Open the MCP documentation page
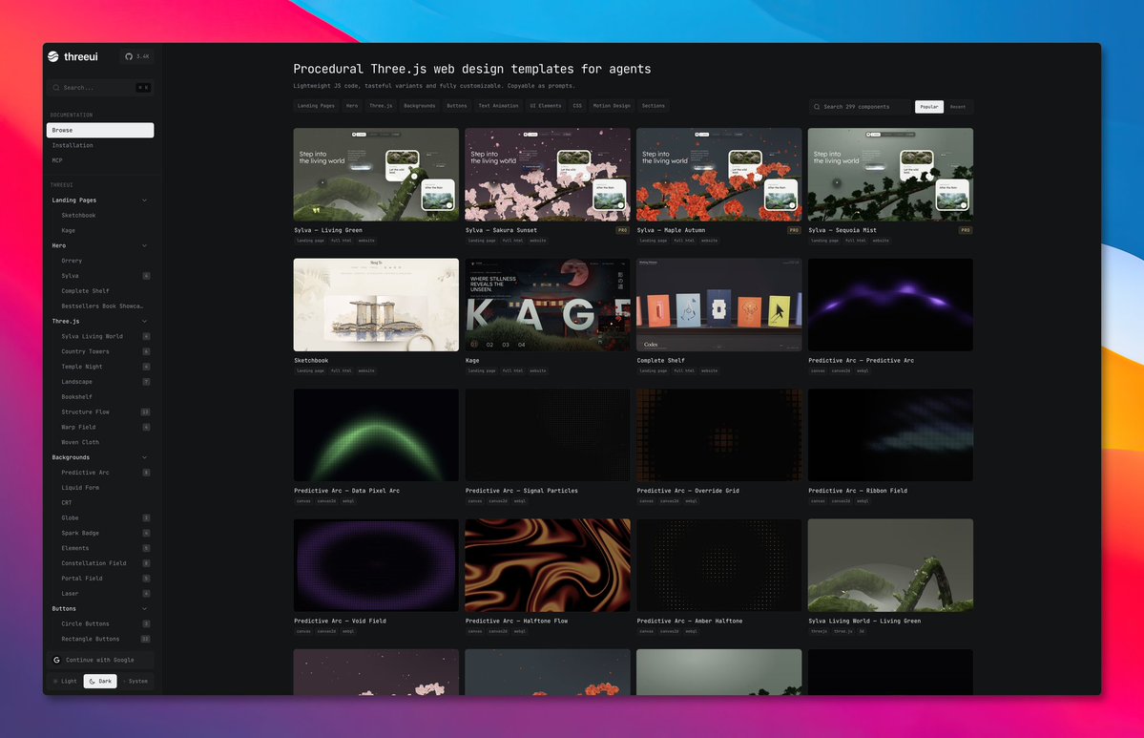 point(100,159)
